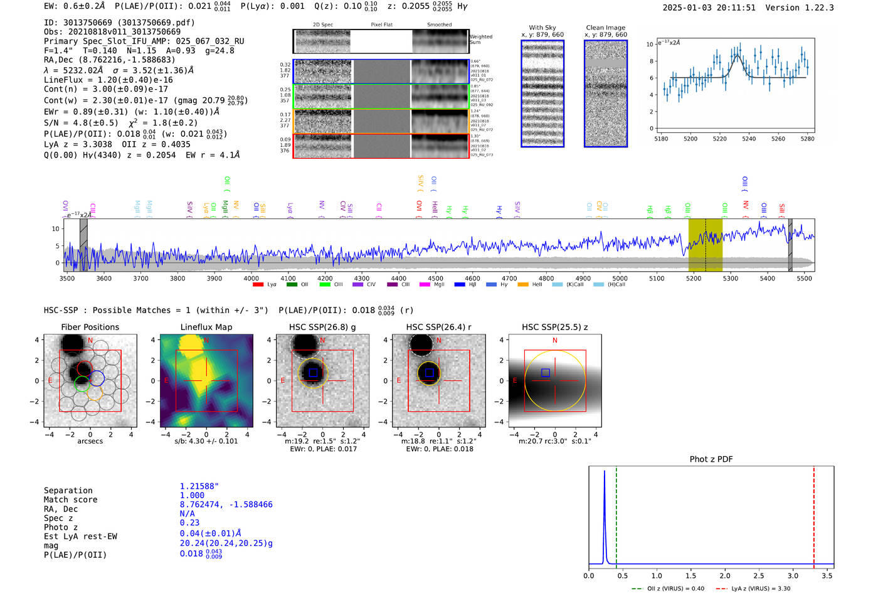Click the Match score value 1.000

tap(192, 495)
